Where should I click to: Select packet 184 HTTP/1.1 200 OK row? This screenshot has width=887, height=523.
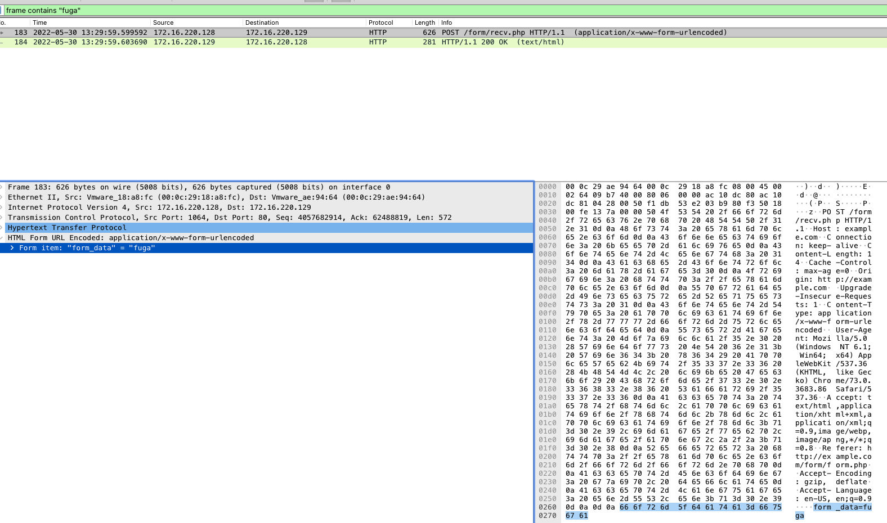pos(338,42)
